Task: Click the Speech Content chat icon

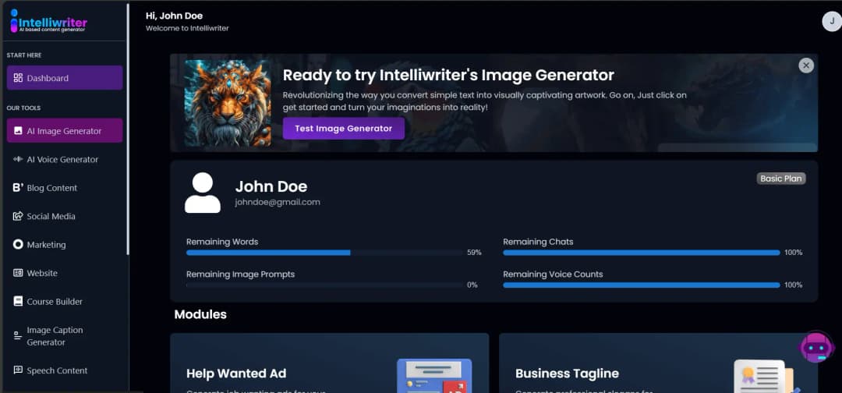Action: (x=18, y=370)
